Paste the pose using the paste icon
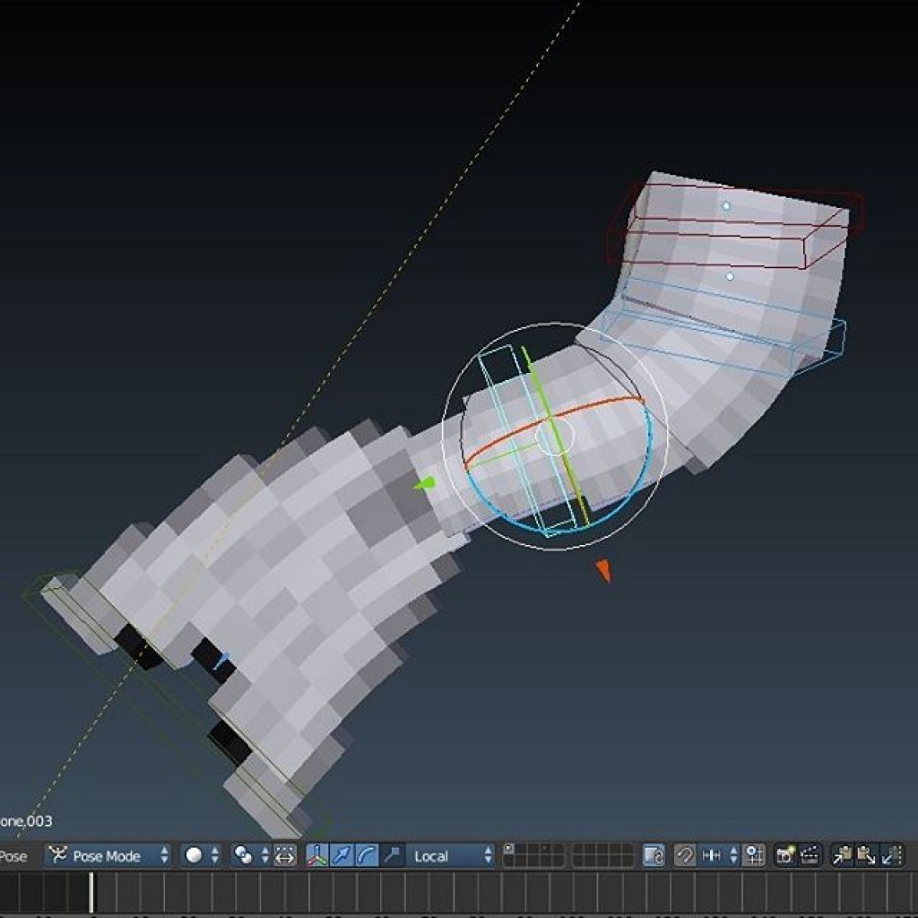The image size is (918, 918). [x=867, y=854]
